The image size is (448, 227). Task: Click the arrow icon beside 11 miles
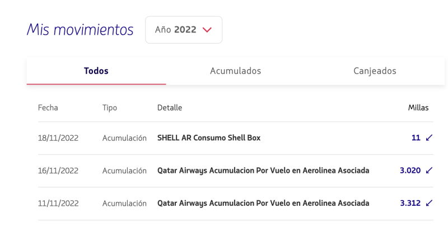pos(429,138)
